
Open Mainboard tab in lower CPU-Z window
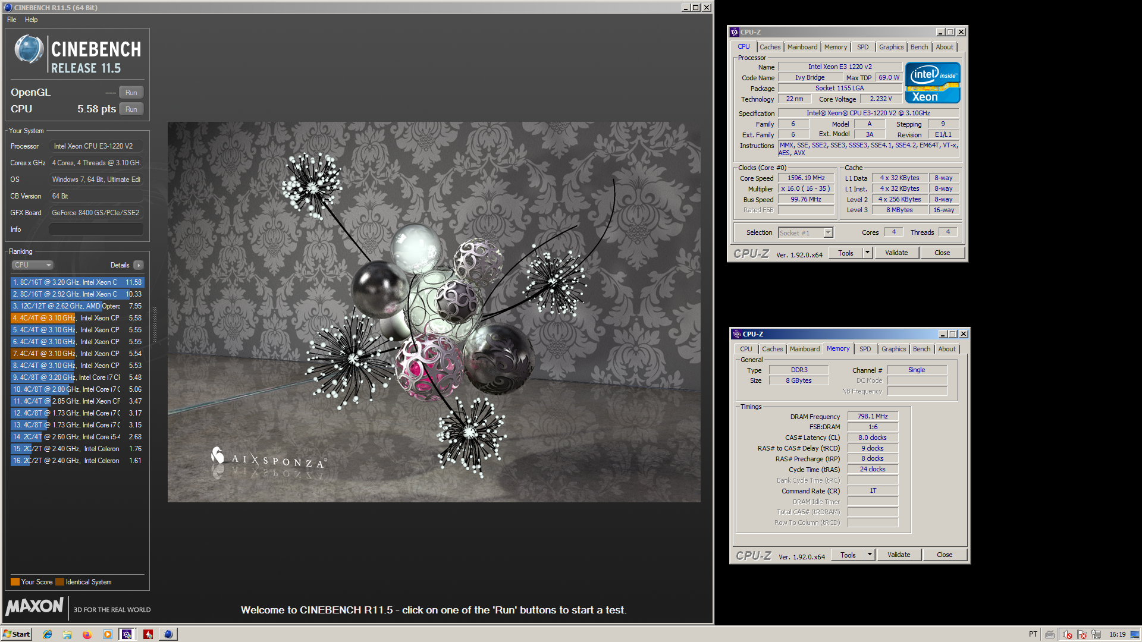click(x=805, y=349)
